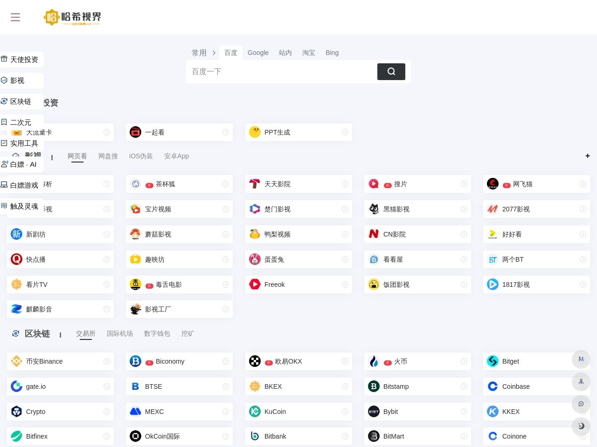Click the Coinbase blue C icon
Screen dimensions: 597x447
[x=493, y=386]
